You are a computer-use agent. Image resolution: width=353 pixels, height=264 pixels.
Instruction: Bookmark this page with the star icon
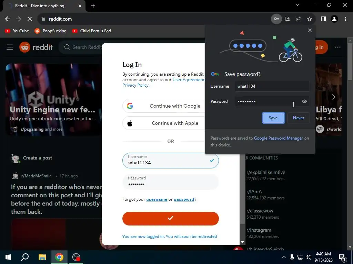pos(310,19)
